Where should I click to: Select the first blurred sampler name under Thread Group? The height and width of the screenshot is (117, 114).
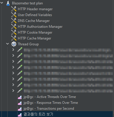tap(68, 50)
